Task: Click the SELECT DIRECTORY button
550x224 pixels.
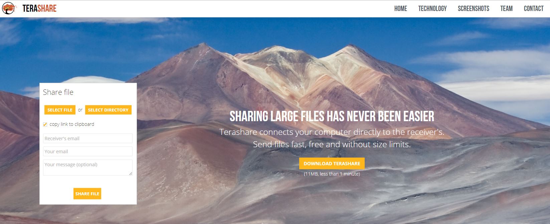Action: pyautogui.click(x=108, y=110)
